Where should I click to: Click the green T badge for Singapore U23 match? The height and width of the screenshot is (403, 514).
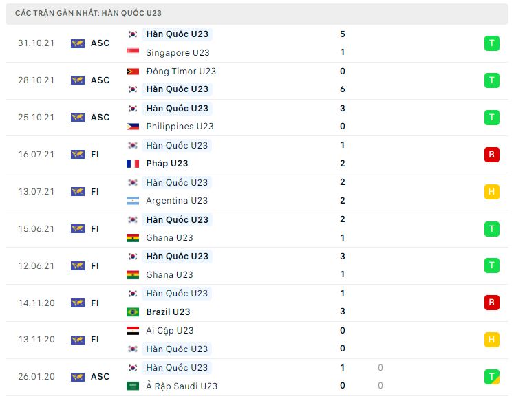(491, 43)
